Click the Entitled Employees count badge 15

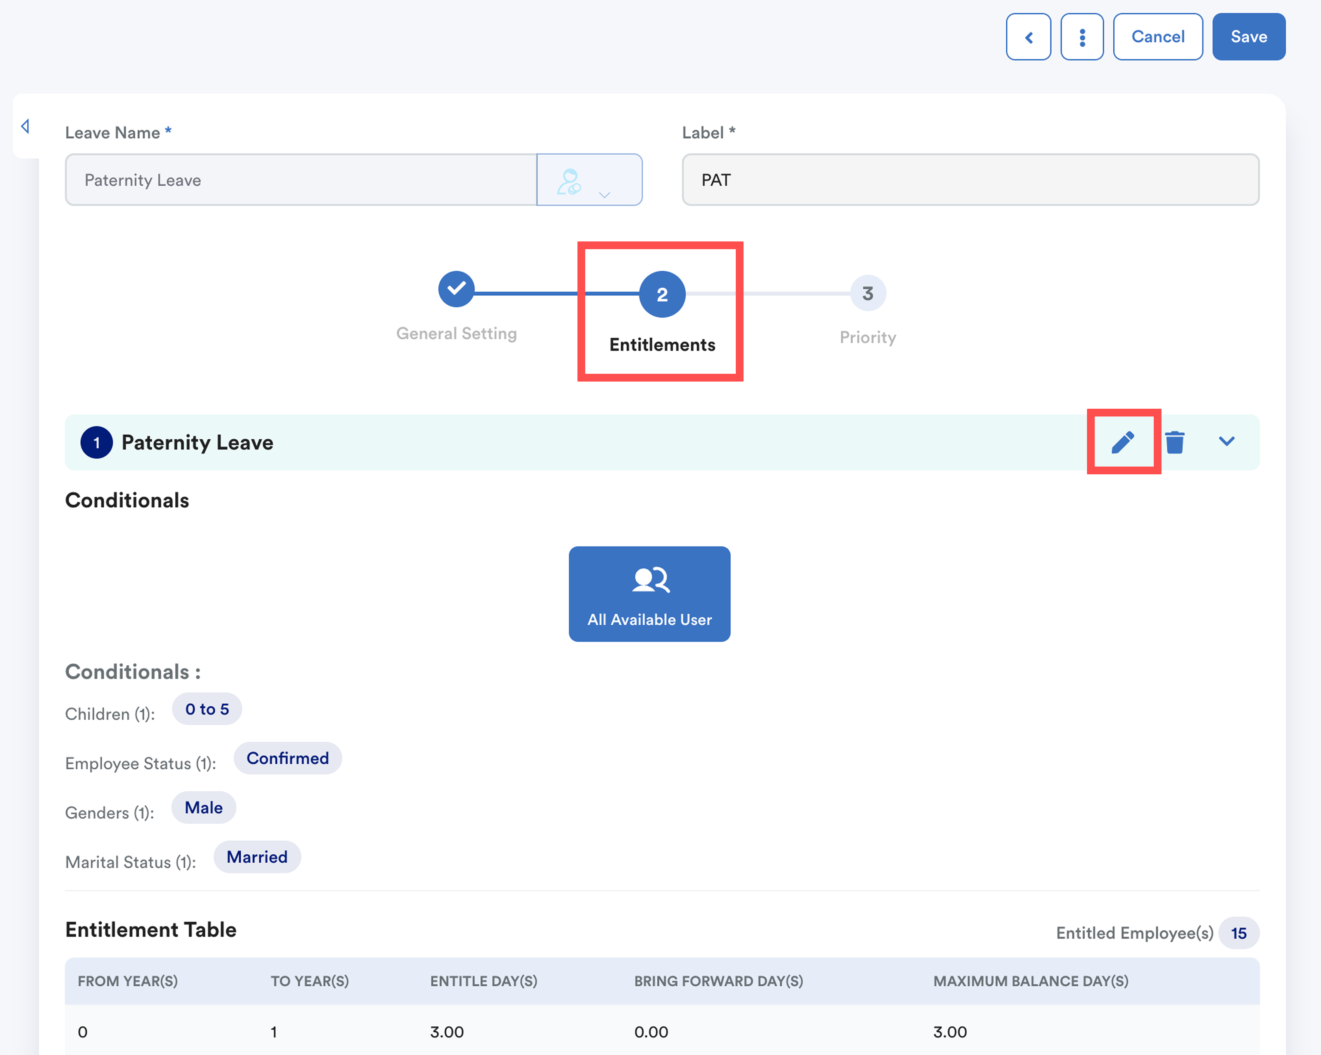(1238, 933)
